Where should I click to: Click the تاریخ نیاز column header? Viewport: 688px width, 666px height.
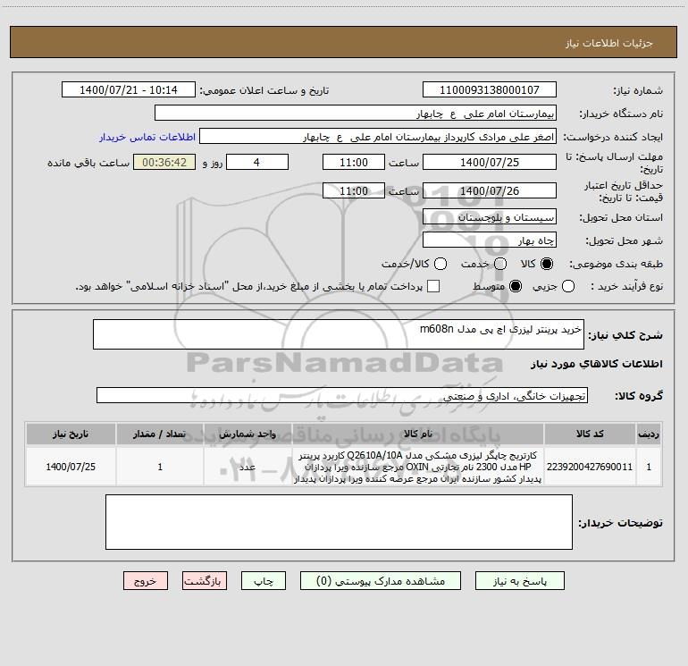[x=71, y=434]
